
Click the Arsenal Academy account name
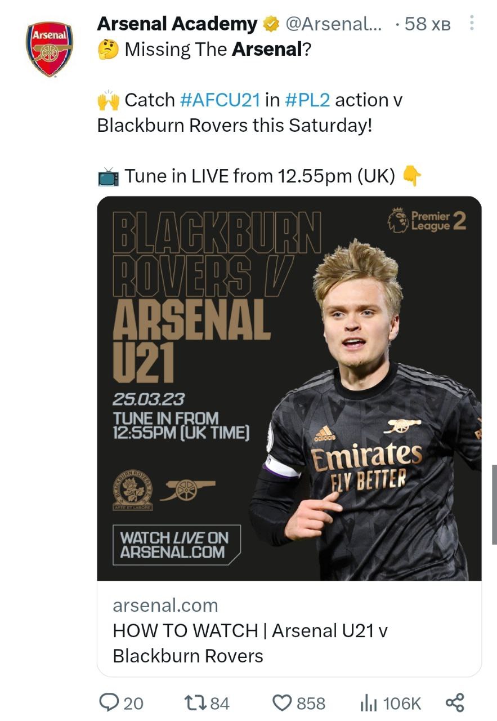177,24
